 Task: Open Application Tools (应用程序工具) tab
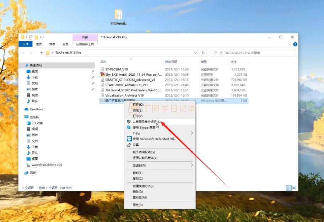coord(85,44)
